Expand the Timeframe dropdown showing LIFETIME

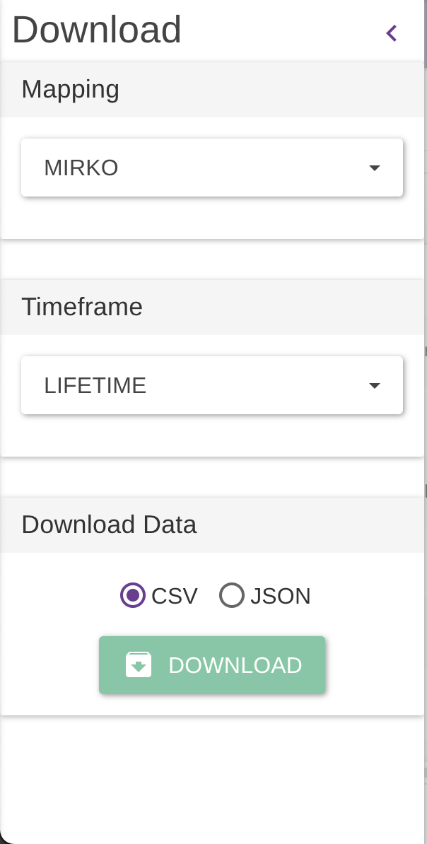[212, 385]
